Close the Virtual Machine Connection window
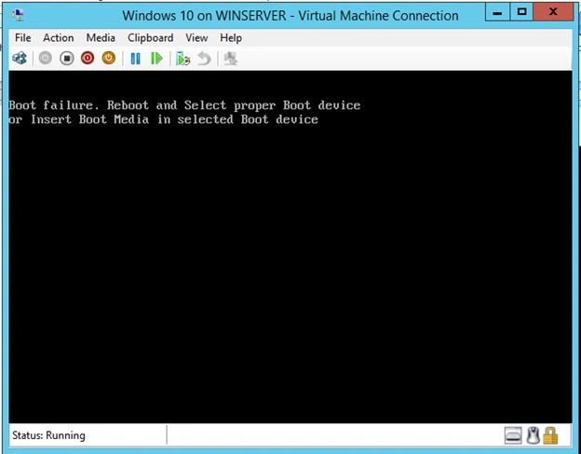 click(x=553, y=12)
